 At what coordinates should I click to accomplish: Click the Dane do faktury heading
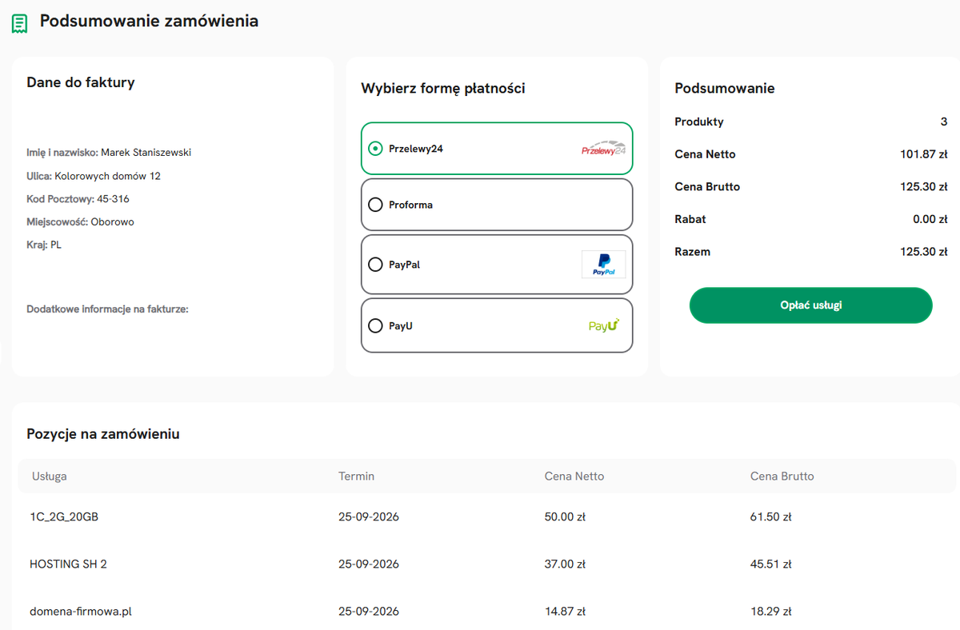(x=81, y=82)
